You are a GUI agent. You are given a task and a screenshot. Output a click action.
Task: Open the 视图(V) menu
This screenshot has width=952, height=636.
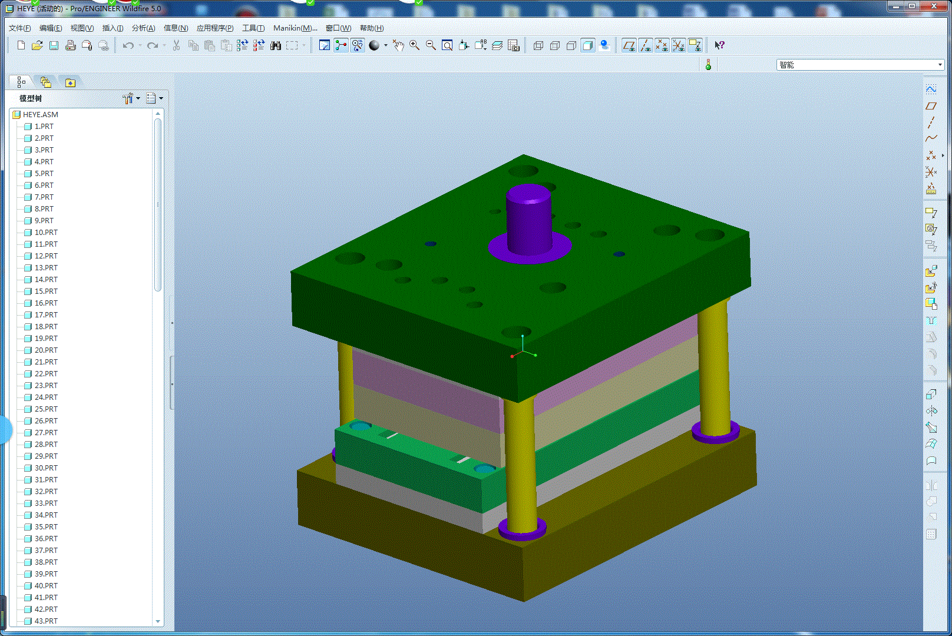pos(82,28)
